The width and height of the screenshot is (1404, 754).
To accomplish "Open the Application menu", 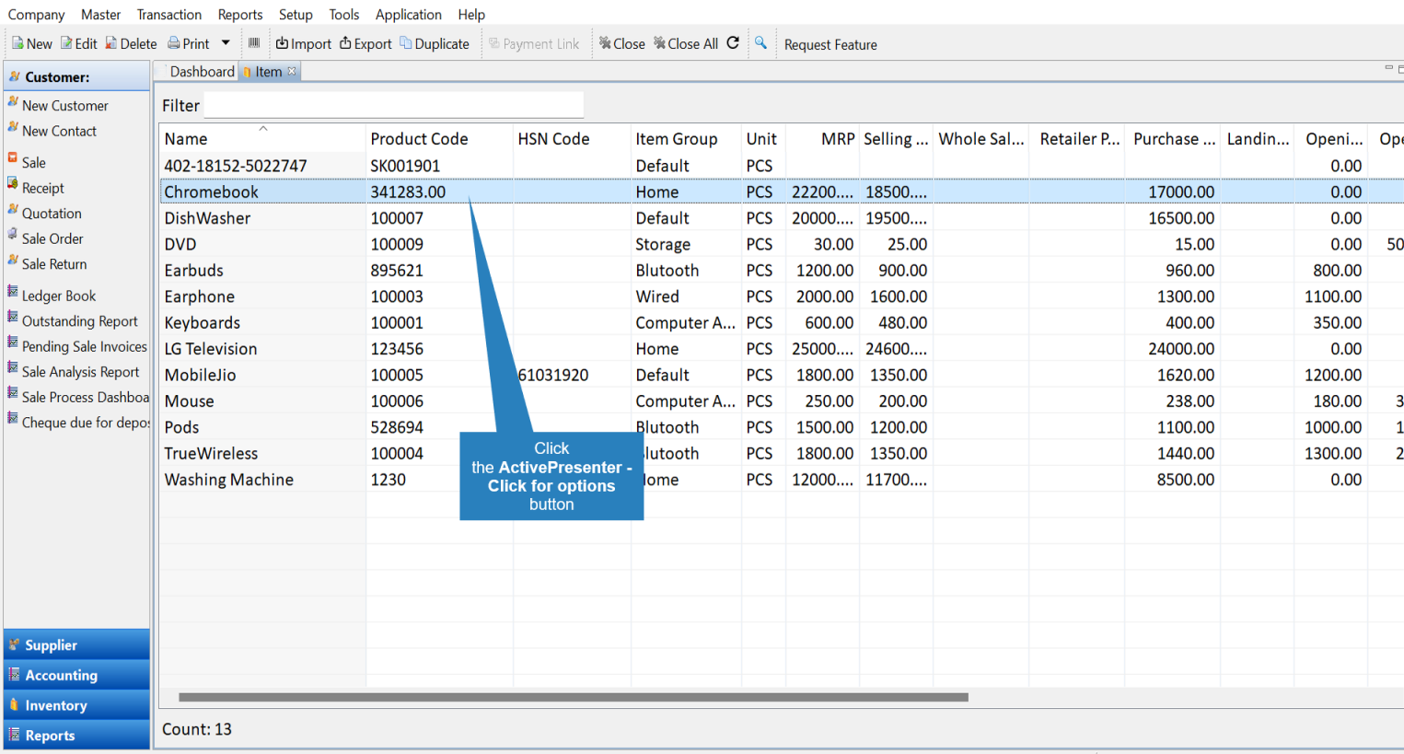I will click(408, 15).
